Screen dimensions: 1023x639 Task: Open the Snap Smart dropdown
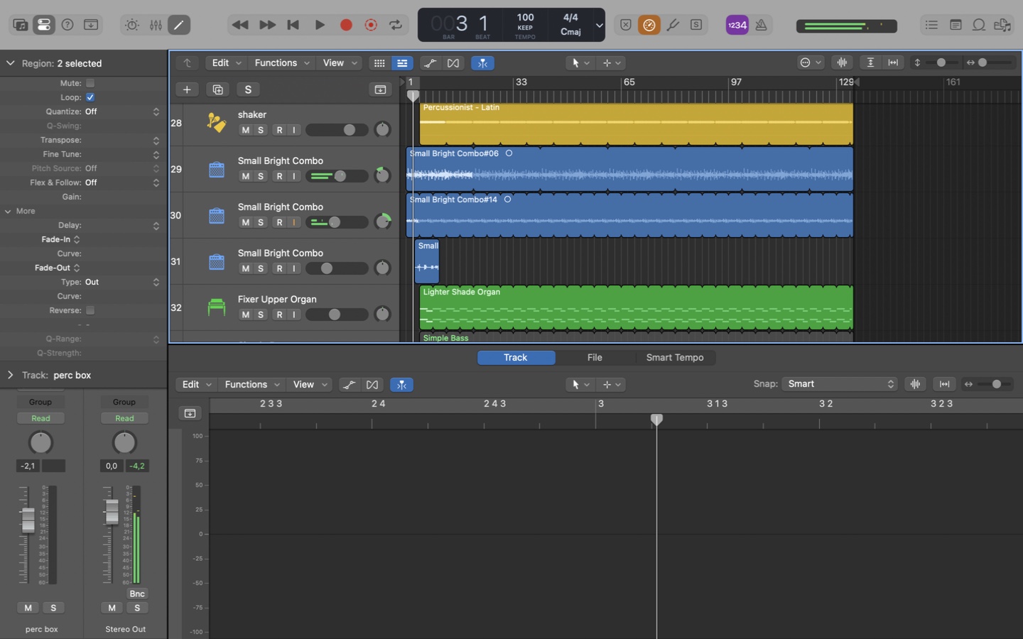[x=840, y=384]
